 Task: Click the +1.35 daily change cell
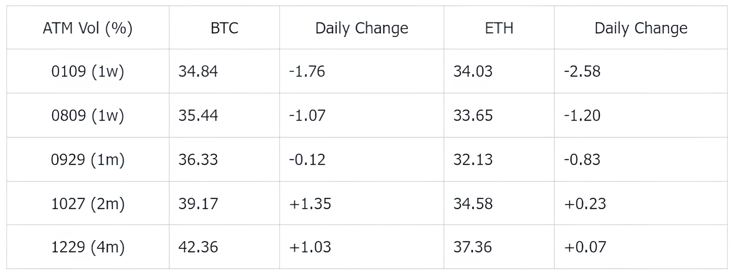tap(310, 203)
